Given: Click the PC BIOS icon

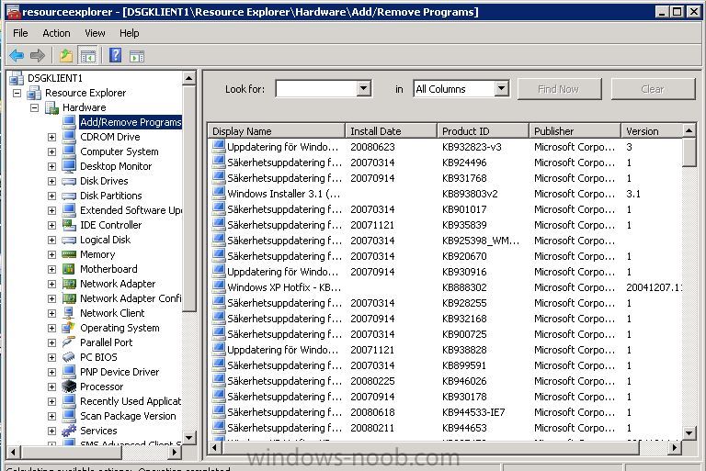Looking at the screenshot, I should click(x=68, y=357).
